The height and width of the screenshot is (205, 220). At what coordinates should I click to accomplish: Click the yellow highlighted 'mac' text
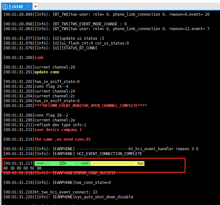coord(141,163)
